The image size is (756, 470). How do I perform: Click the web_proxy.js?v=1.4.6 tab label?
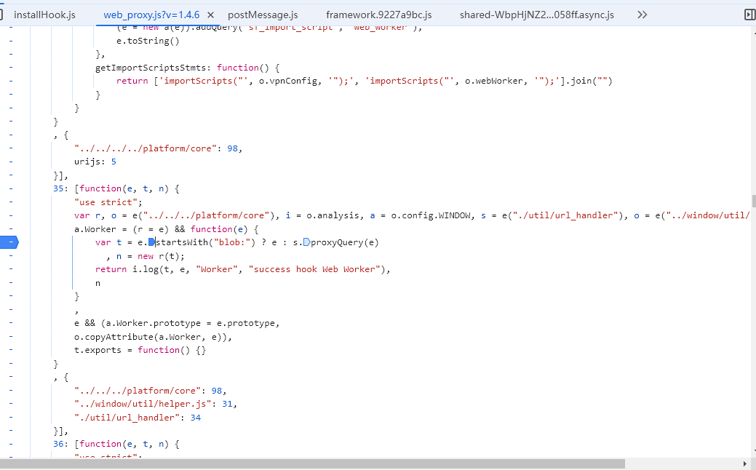pos(151,15)
